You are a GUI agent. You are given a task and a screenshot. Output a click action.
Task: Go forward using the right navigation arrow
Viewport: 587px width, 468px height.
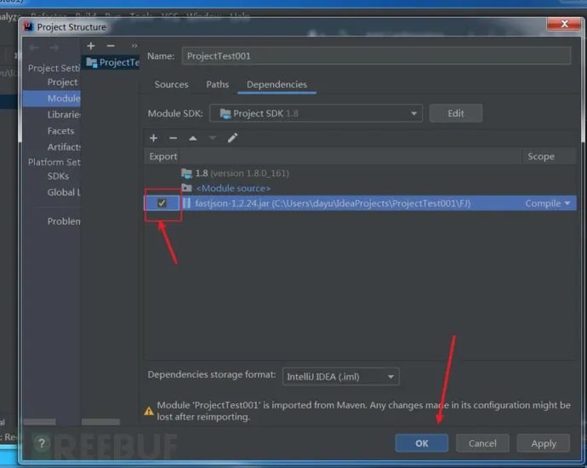click(x=54, y=48)
